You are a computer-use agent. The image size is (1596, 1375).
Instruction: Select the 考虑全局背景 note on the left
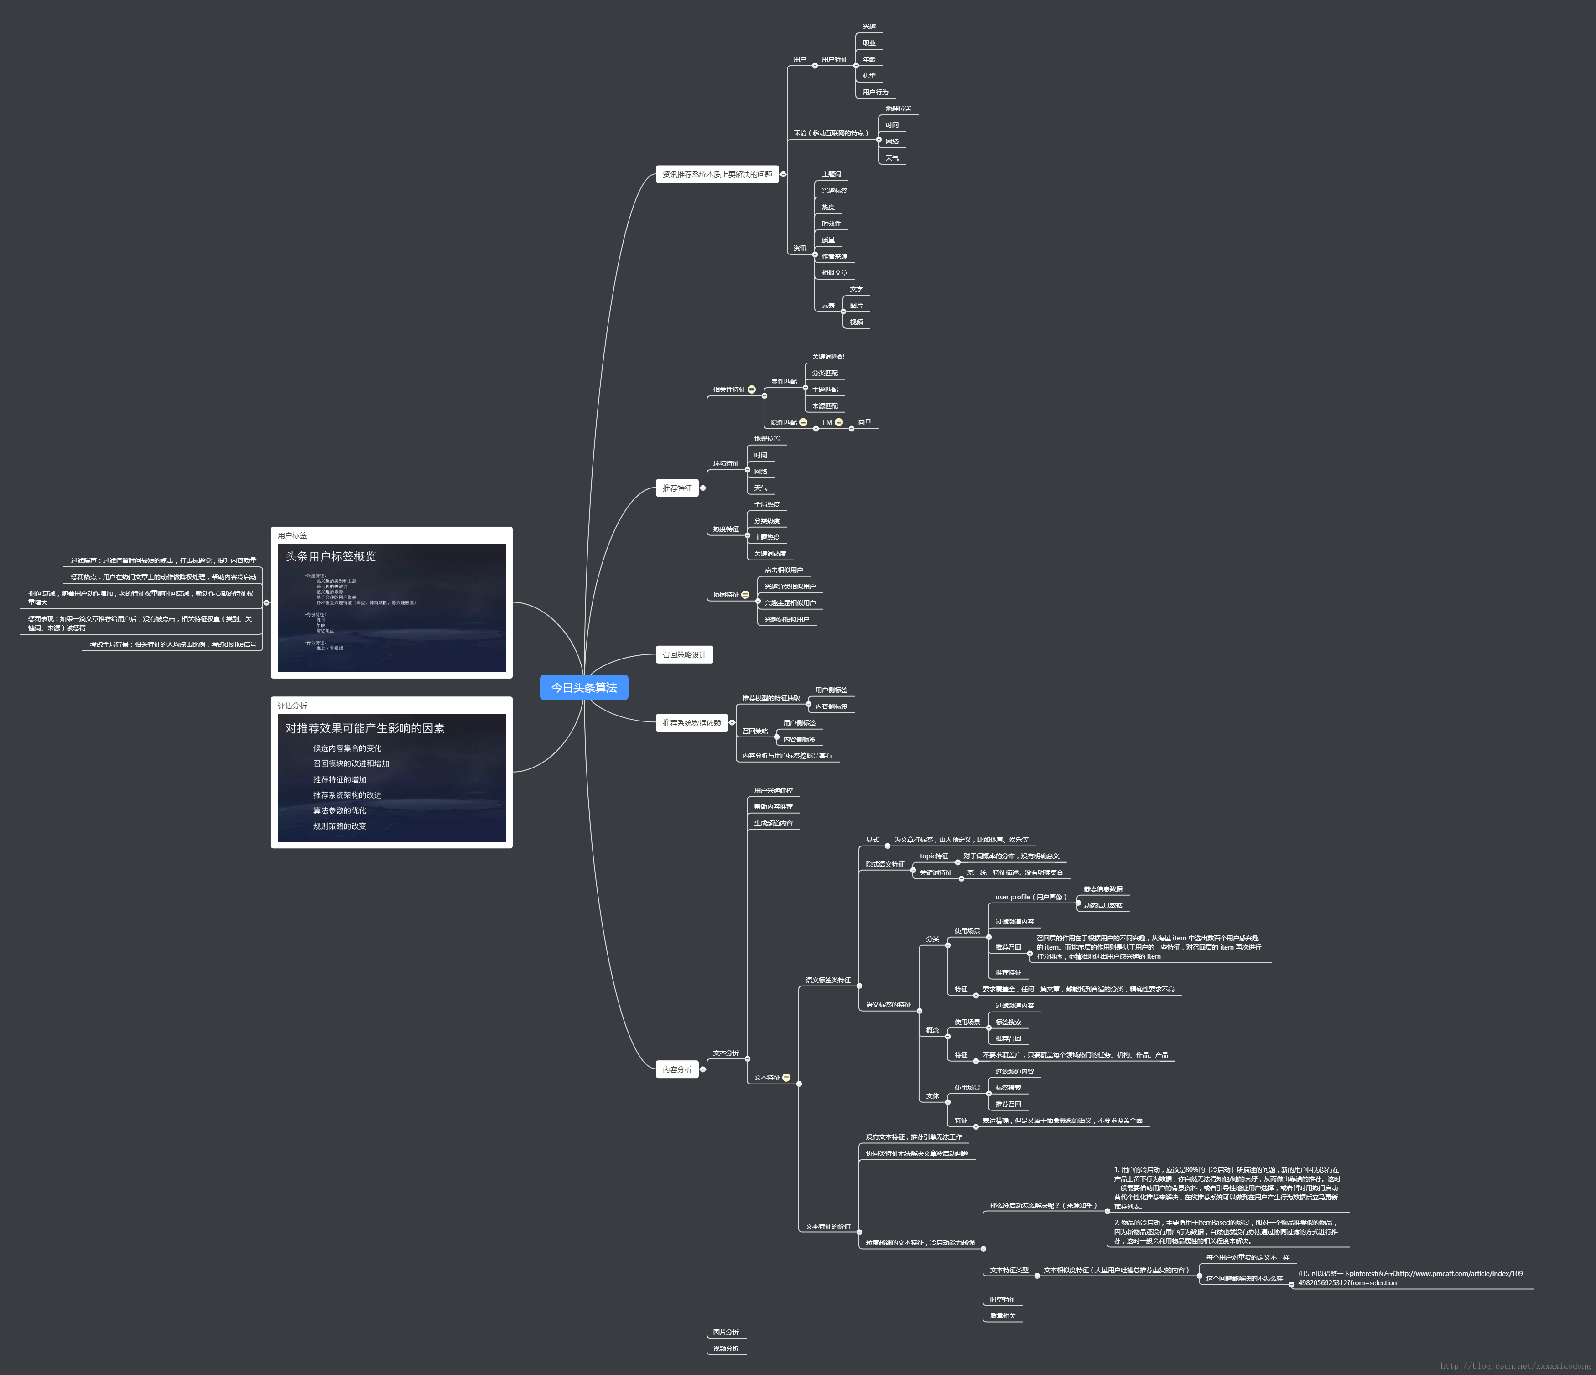173,645
